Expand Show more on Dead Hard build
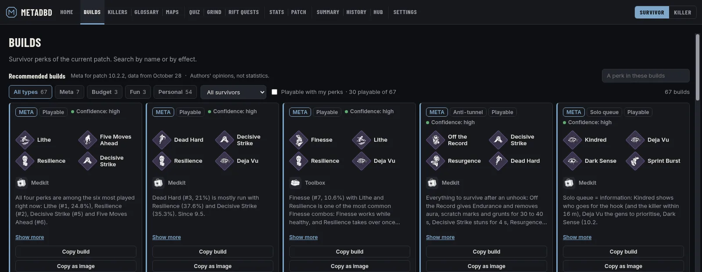The image size is (702, 272). point(166,237)
